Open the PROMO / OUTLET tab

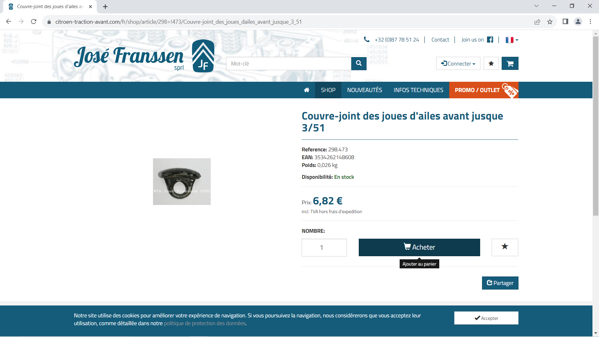(484, 90)
